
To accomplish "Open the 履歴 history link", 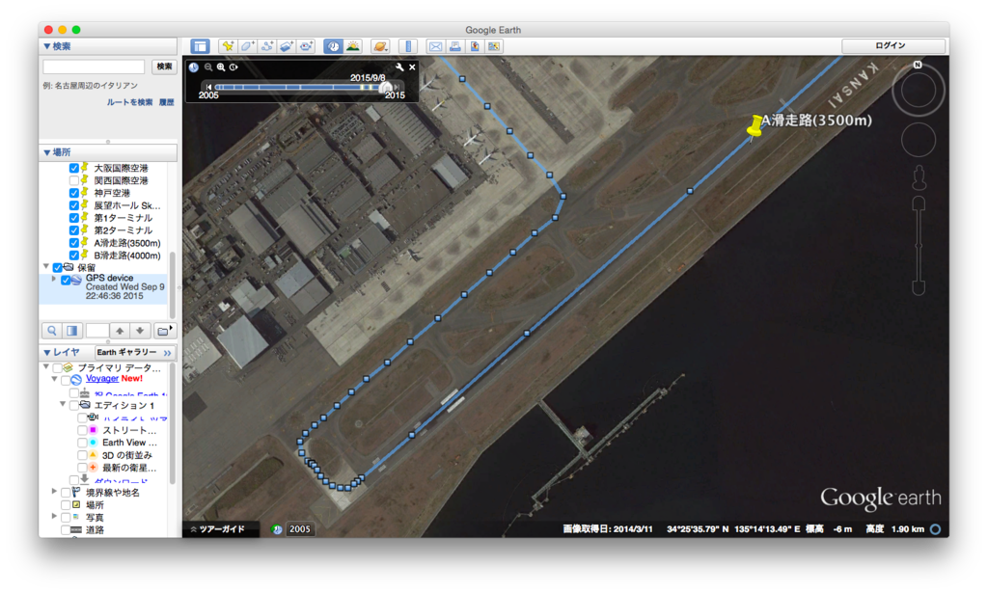I will click(166, 102).
